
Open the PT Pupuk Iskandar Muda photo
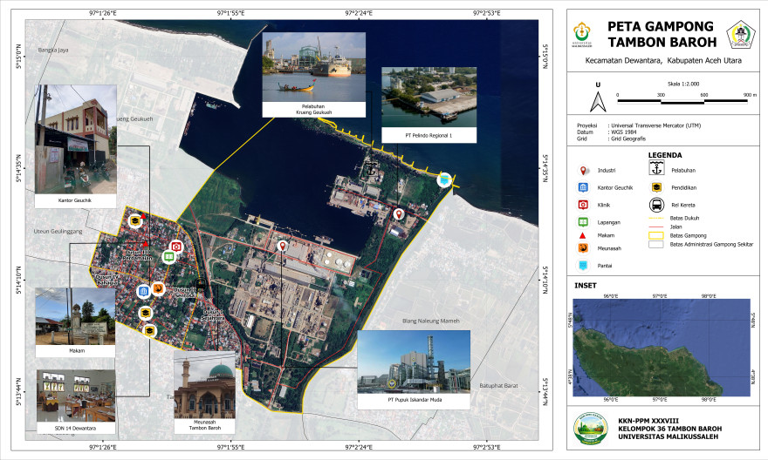pyautogui.click(x=413, y=359)
